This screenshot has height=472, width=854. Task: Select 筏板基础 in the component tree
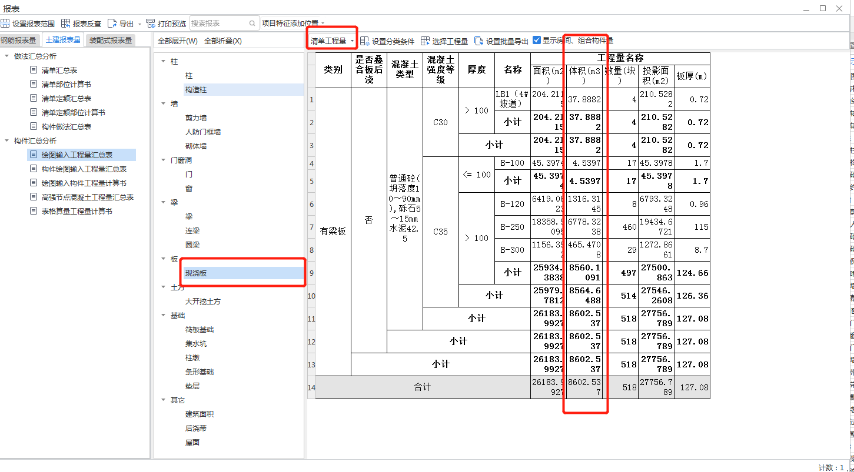coord(200,330)
